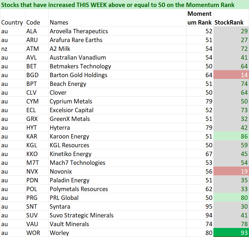Select the Momentum Rank header cell

[x=200, y=18]
